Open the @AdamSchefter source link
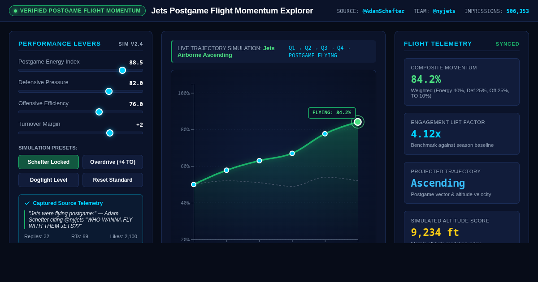Viewport: 538px width, 282px height. 383,11
